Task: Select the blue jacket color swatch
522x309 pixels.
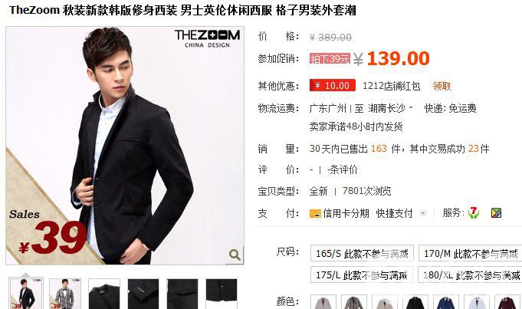Action: [x=446, y=302]
